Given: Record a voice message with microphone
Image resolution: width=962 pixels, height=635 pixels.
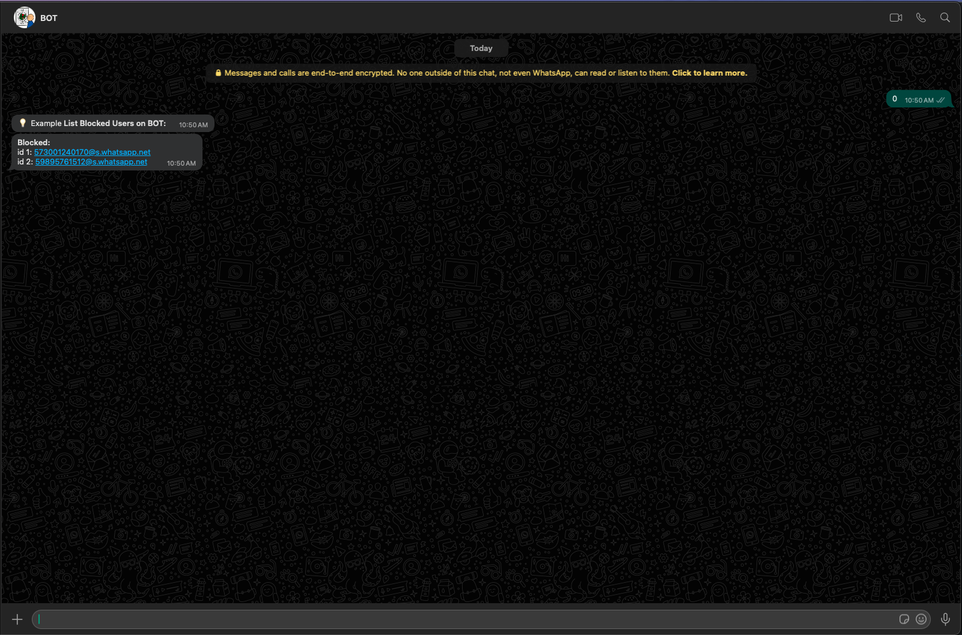Looking at the screenshot, I should [x=945, y=619].
